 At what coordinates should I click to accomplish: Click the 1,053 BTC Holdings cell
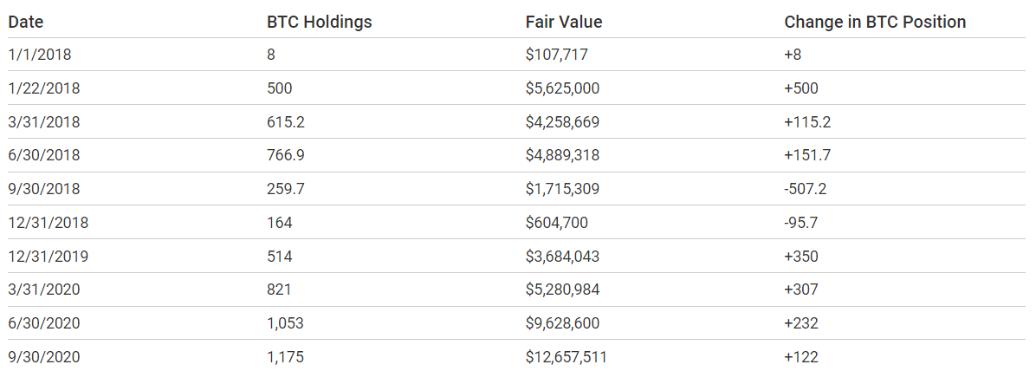(285, 323)
